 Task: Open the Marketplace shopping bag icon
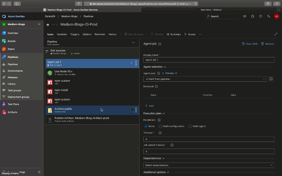point(252,16)
